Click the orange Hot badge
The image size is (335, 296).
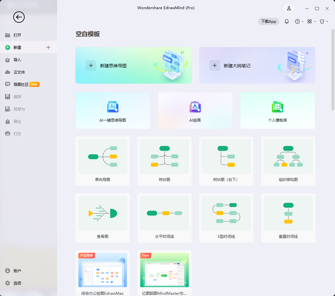[x=34, y=84]
